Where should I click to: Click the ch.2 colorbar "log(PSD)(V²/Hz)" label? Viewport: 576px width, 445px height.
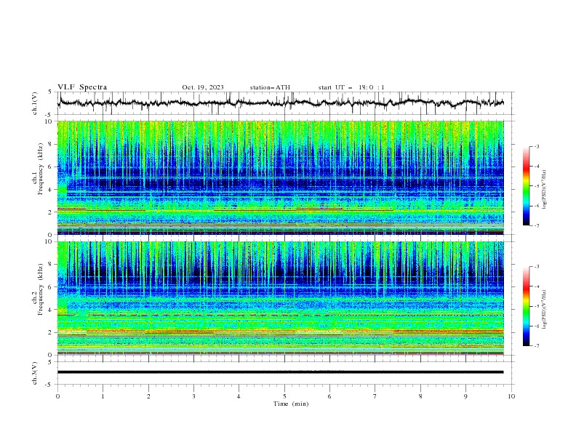[544, 310]
